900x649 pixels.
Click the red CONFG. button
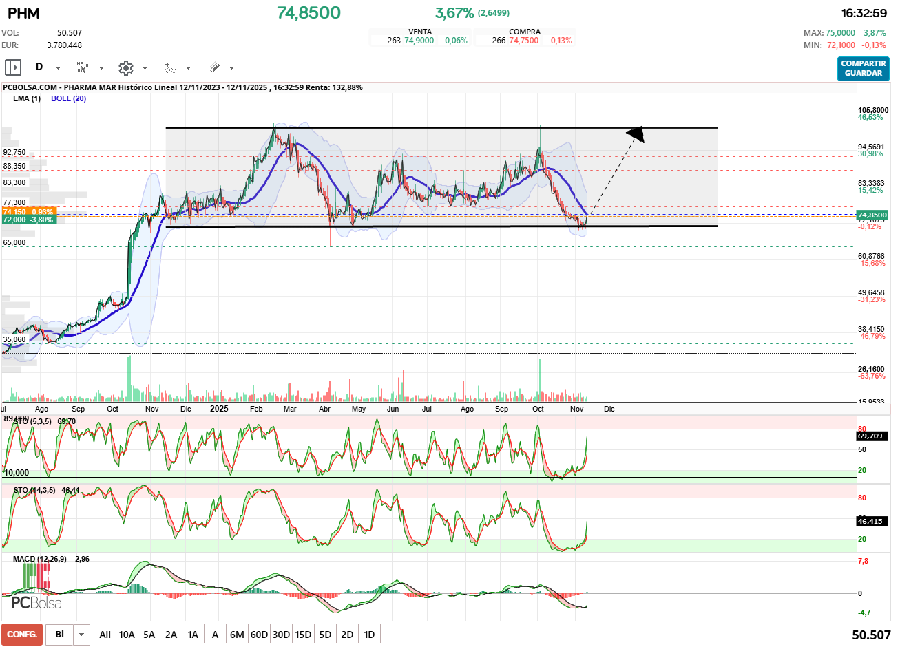coord(22,635)
